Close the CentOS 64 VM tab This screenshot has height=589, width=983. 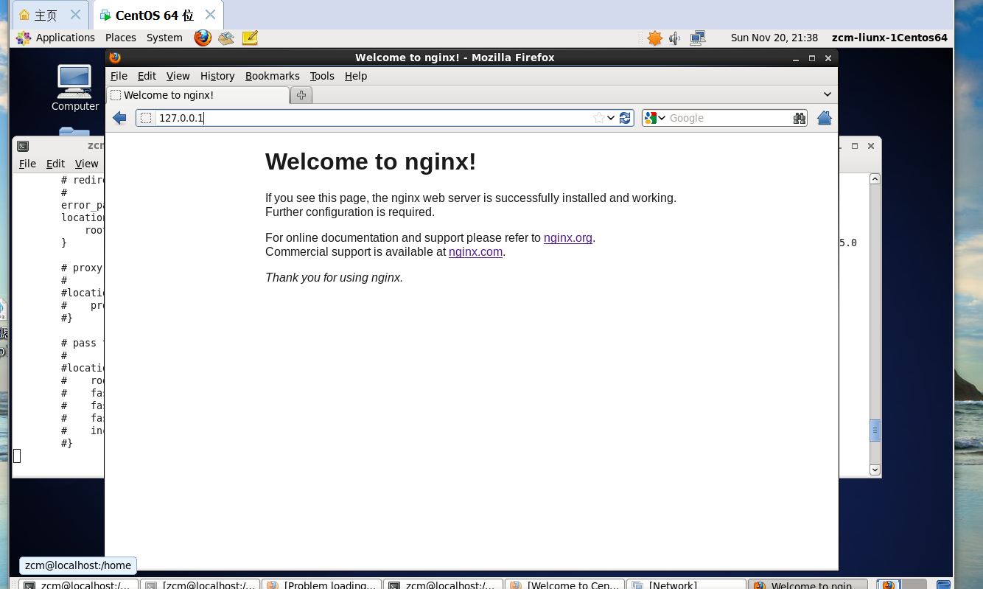point(211,15)
